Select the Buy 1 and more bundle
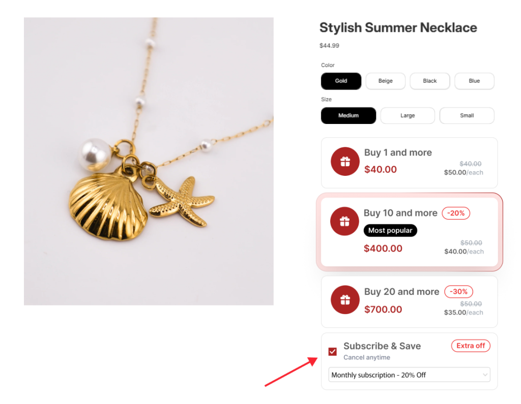This screenshot has width=521, height=404. point(409,163)
